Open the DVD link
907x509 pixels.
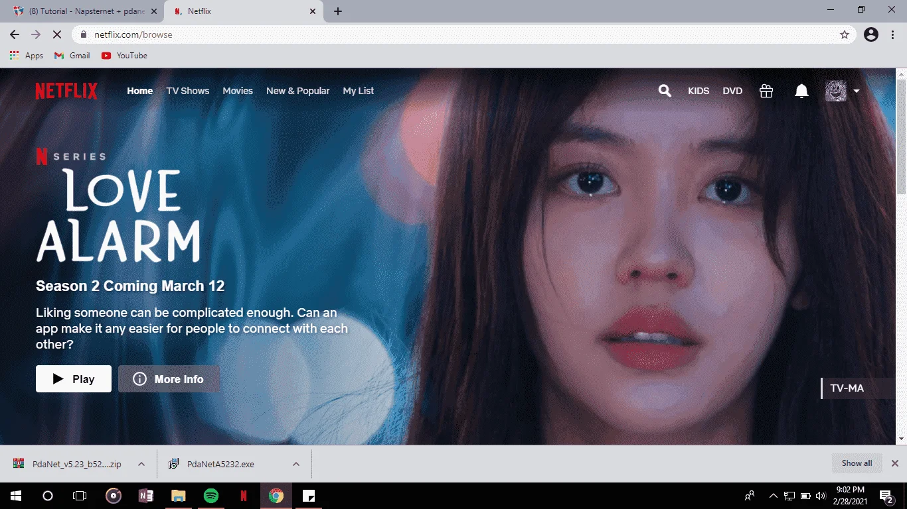click(x=732, y=91)
